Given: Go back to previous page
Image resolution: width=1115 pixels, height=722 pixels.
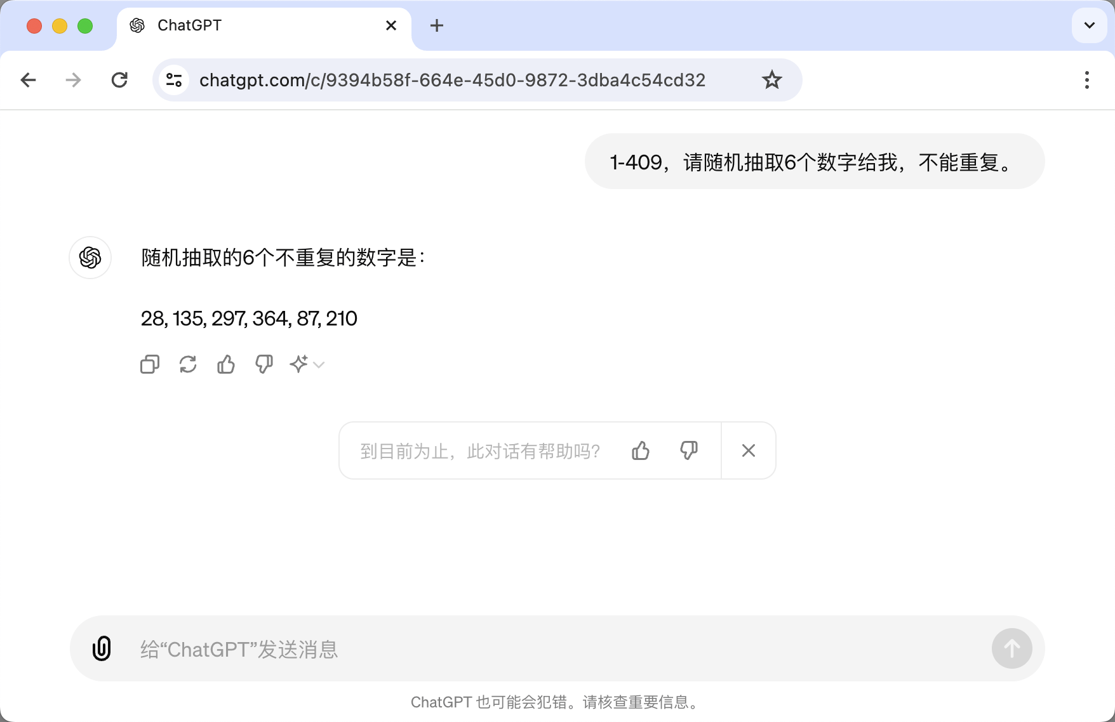Looking at the screenshot, I should [x=28, y=80].
